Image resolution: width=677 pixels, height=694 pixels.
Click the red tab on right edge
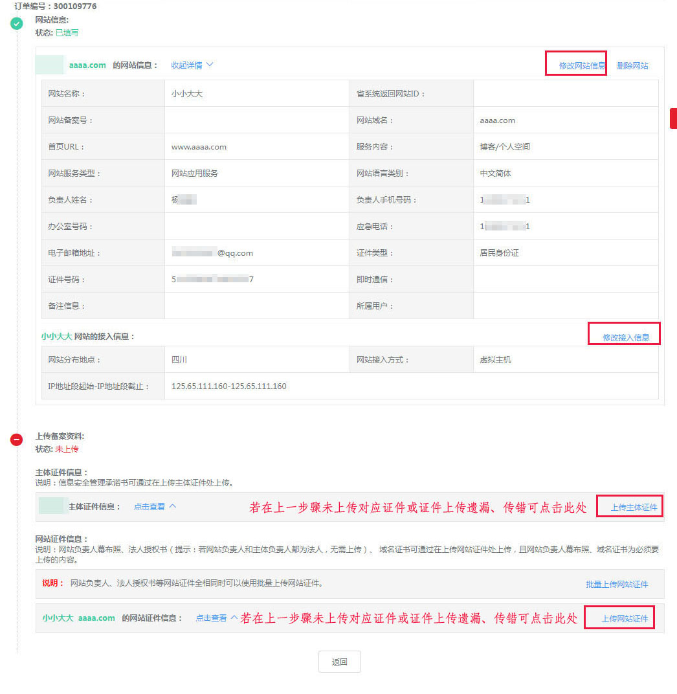(x=674, y=118)
